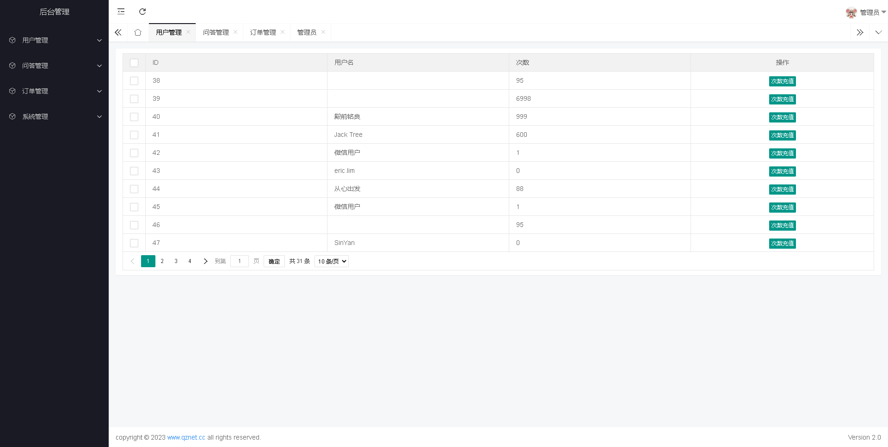
Task: Click 次数充值 for ID 46
Action: click(783, 226)
